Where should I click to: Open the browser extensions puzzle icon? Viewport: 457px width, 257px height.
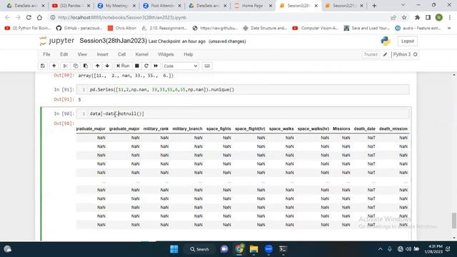point(417,17)
